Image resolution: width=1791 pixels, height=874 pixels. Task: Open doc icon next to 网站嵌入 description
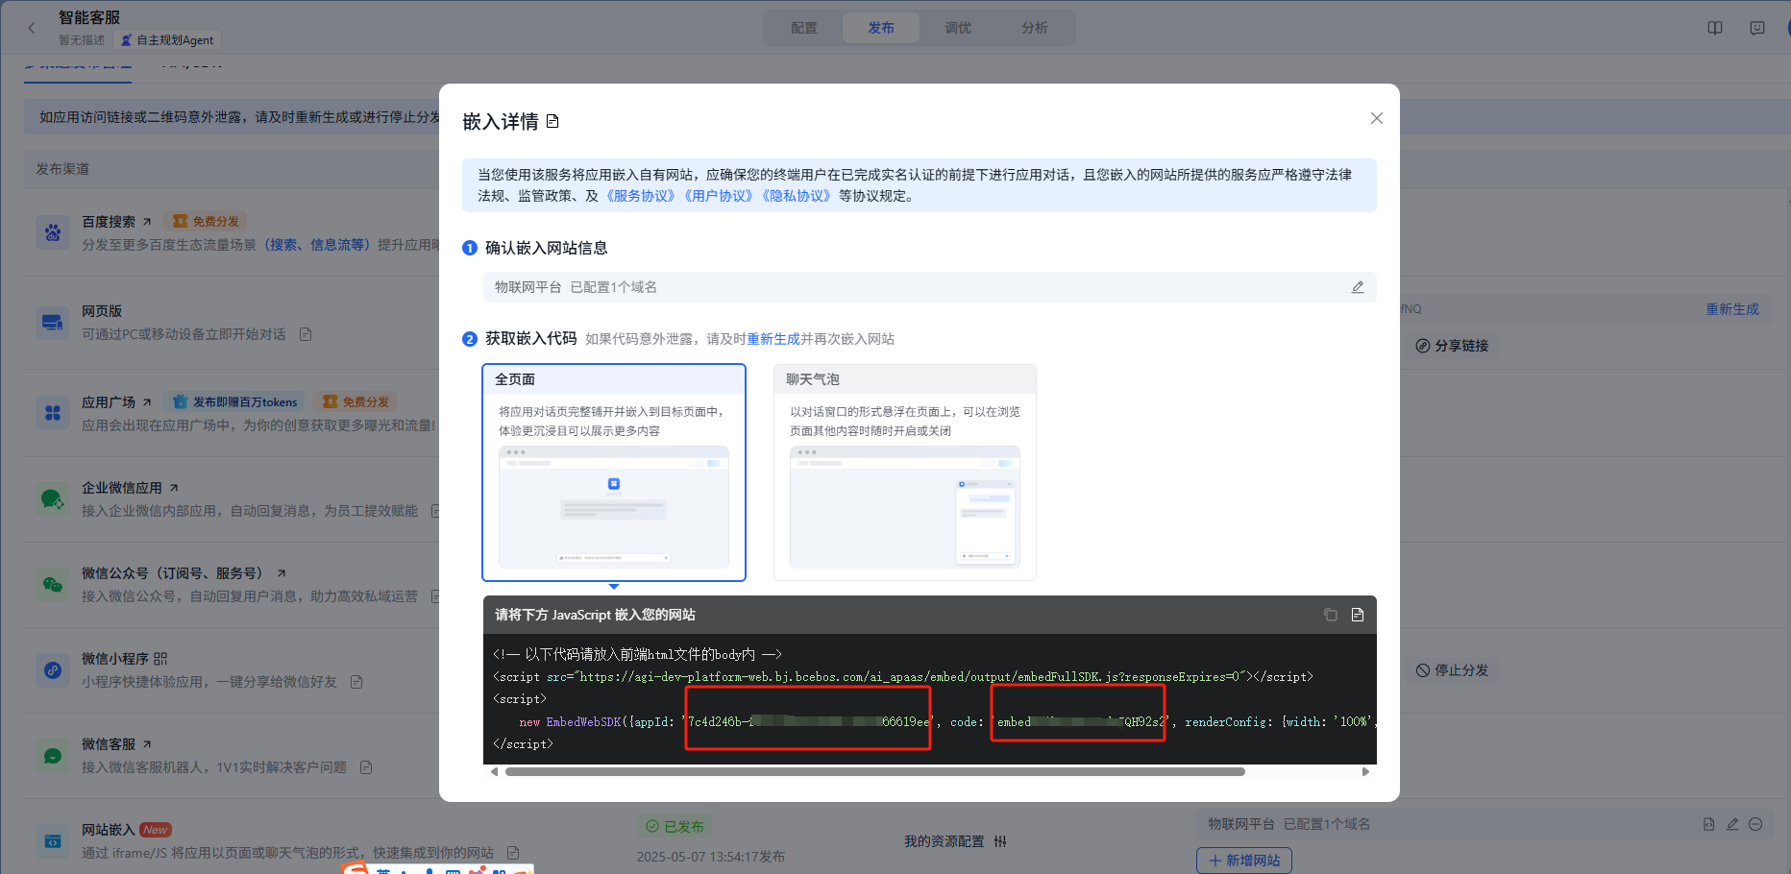coord(513,853)
